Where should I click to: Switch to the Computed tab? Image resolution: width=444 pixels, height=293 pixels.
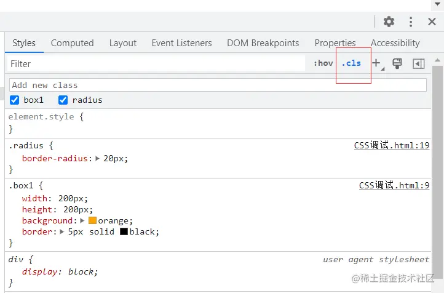(x=72, y=43)
